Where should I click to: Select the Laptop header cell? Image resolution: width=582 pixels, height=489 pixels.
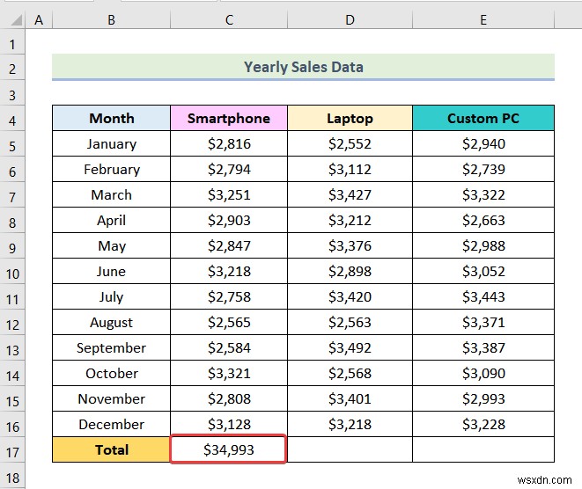click(x=350, y=119)
